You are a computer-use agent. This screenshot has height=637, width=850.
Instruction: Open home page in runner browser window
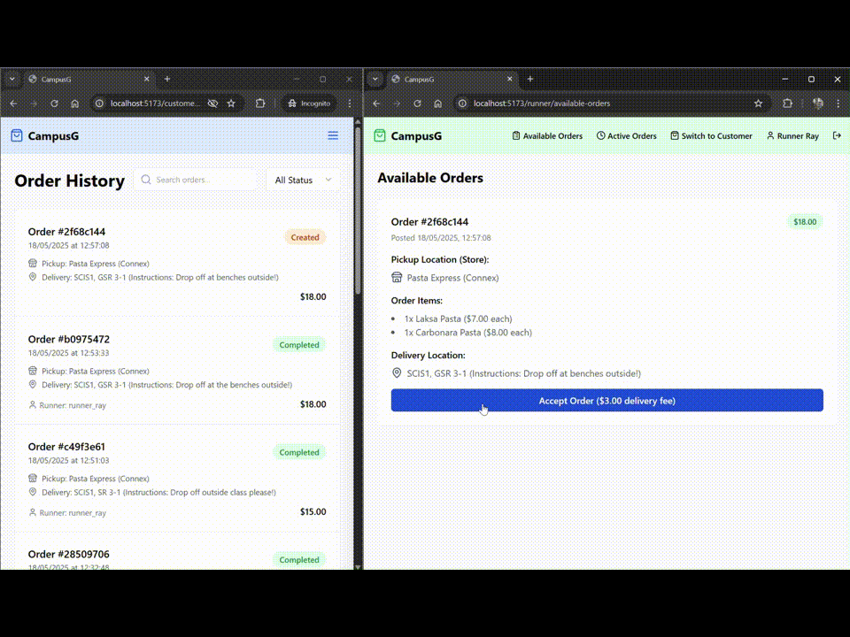tap(437, 104)
